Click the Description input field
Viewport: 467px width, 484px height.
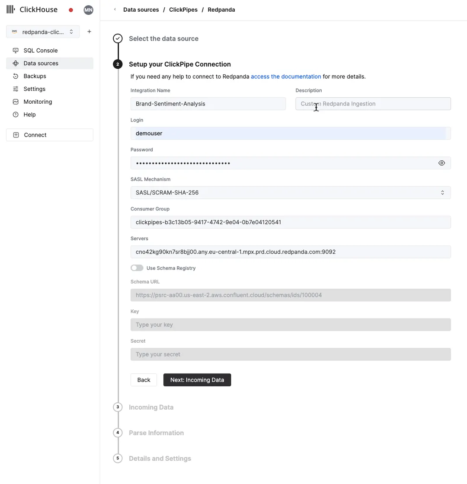373,104
